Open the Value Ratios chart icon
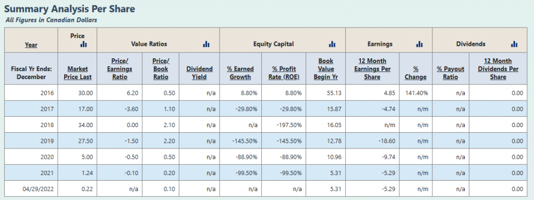Screen dimensions: 534x200 click(x=206, y=44)
